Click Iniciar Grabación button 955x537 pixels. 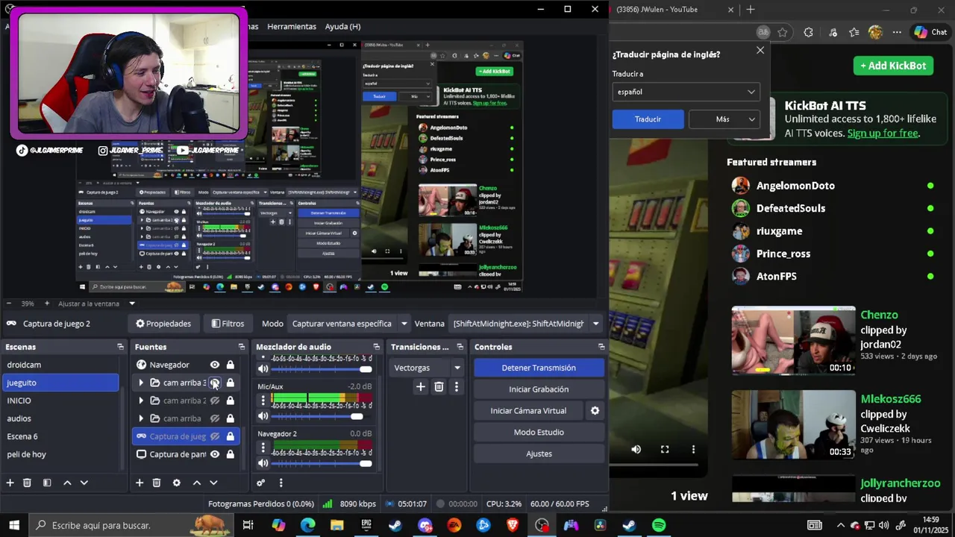pyautogui.click(x=539, y=389)
